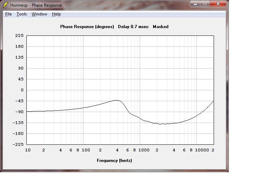This screenshot has height=189, width=264.
Task: Open the Window menu
Action: click(39, 14)
